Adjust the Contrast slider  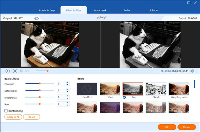tap(40, 83)
